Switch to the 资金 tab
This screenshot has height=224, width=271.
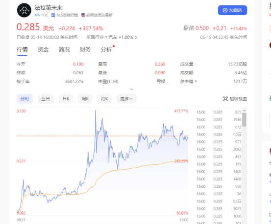point(43,49)
